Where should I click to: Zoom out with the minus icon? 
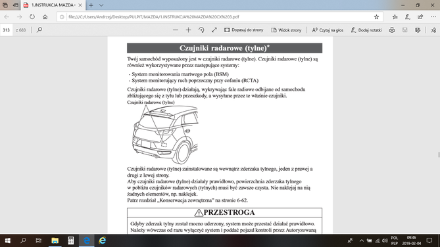pyautogui.click(x=176, y=30)
